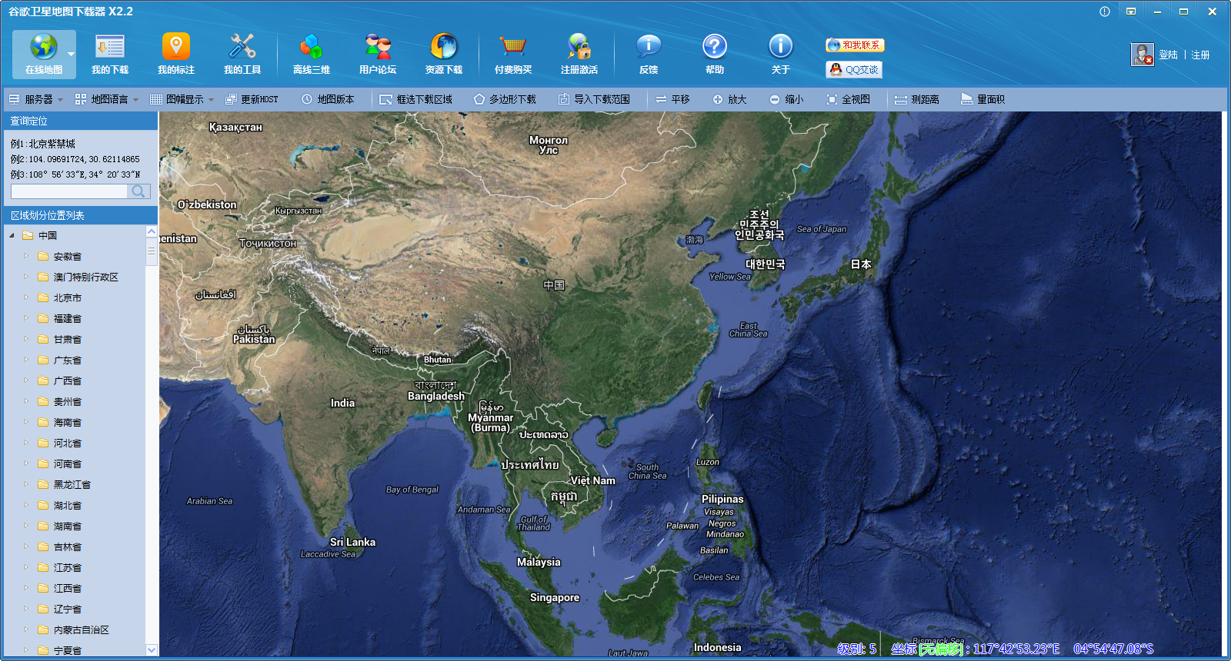Viewport: 1231px width, 661px height.
Task: Click the 付费购买 shopping cart icon
Action: pos(512,48)
